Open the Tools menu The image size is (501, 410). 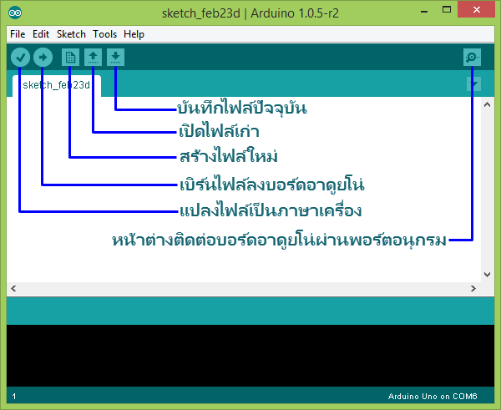click(x=105, y=34)
